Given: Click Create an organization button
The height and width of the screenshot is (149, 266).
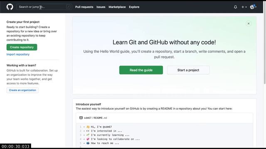Looking at the screenshot, I should (x=22, y=90).
